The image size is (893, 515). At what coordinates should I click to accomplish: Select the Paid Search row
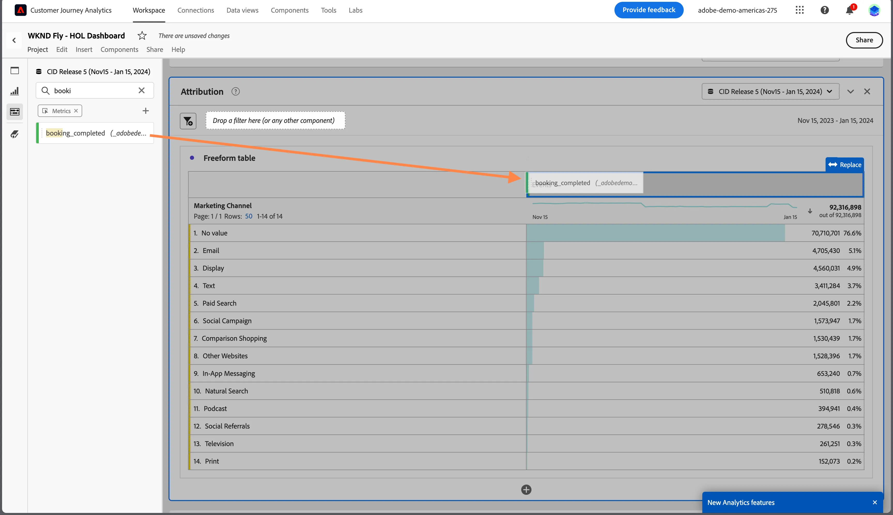click(526, 303)
